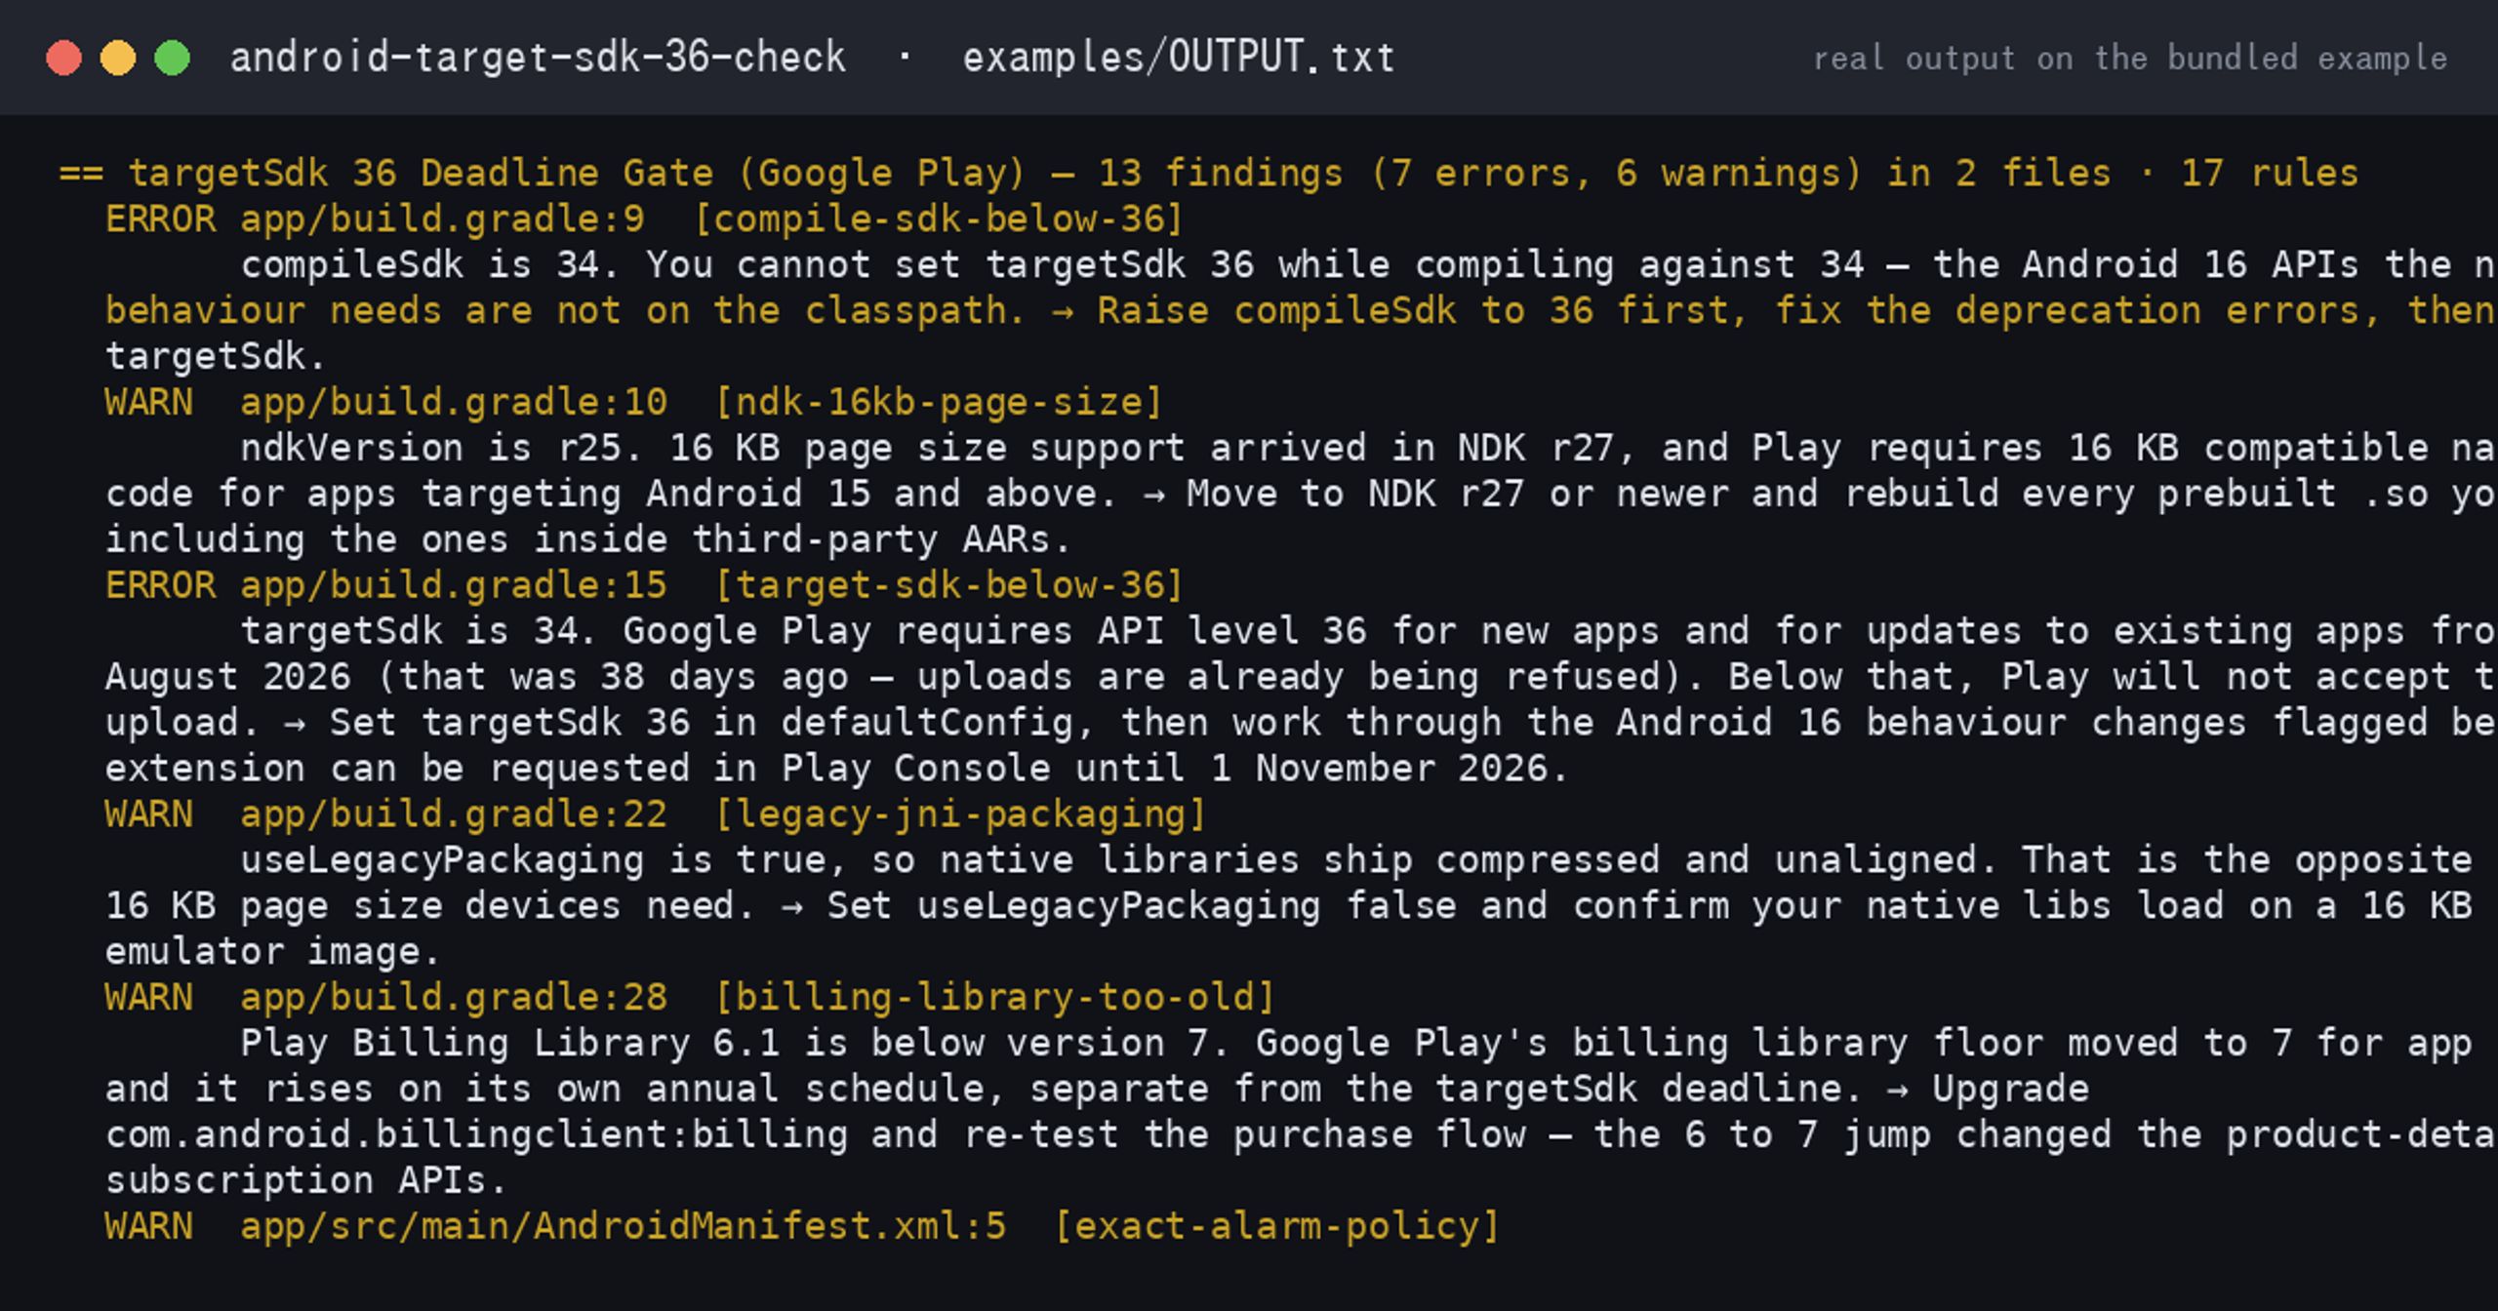Click the title 'android-target-sdk-36-check'
Image resolution: width=2498 pixels, height=1311 pixels.
(538, 58)
